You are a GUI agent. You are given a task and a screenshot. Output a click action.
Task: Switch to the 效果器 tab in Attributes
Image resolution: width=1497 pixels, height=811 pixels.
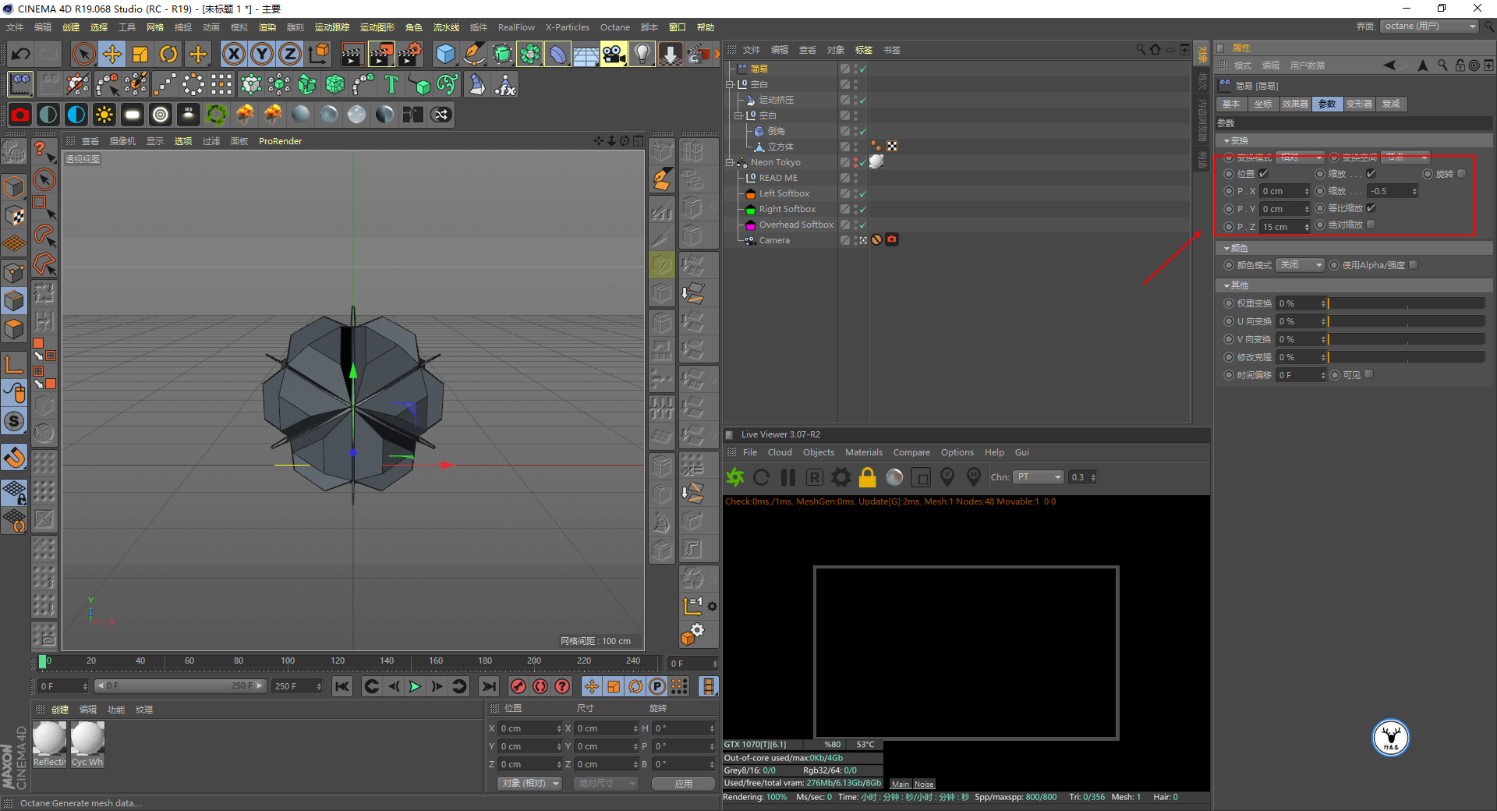tap(1295, 104)
